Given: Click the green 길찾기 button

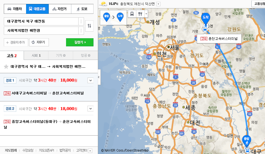Looking at the screenshot, I should (x=80, y=42).
